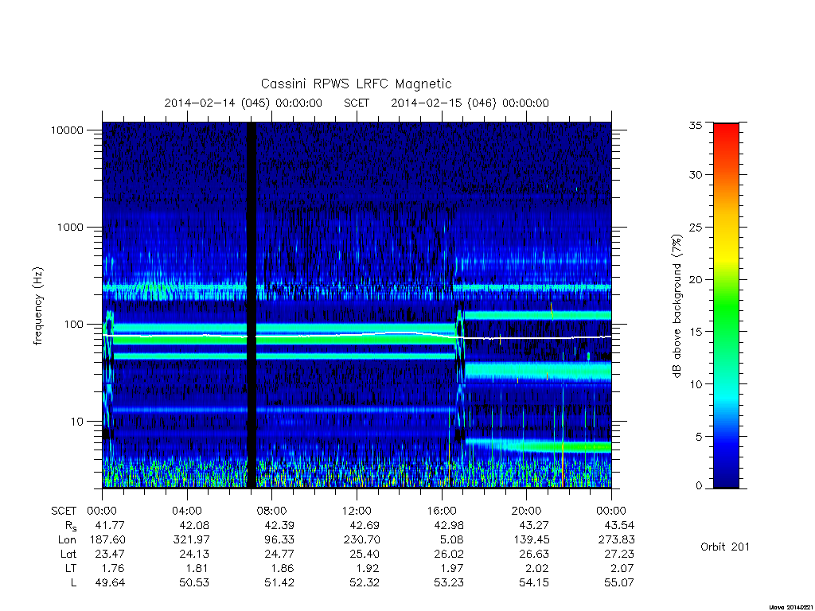This screenshot has width=815, height=611.
Task: Click Lat value '23.47'
Action: [x=110, y=555]
